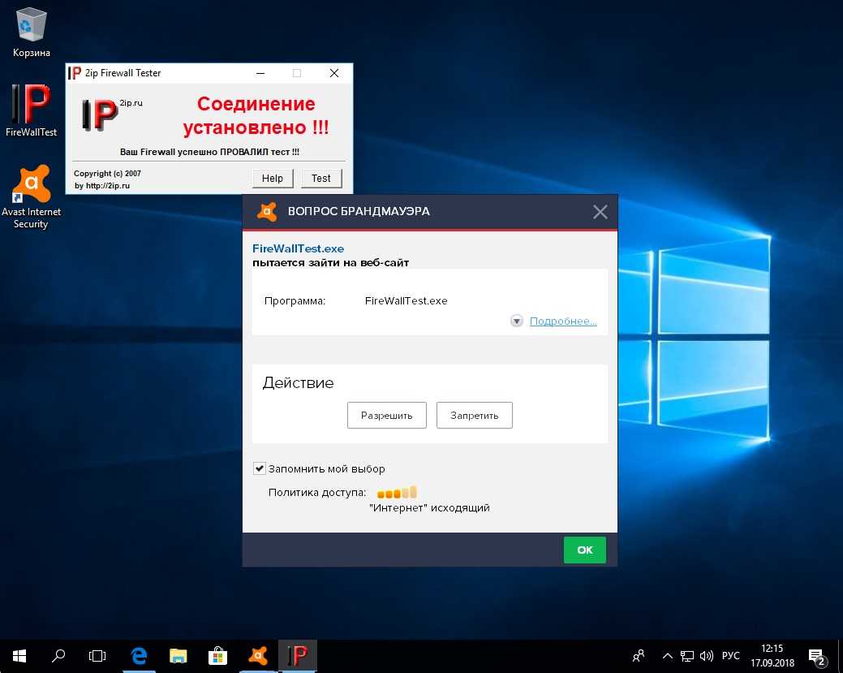Image resolution: width=843 pixels, height=673 pixels.
Task: Click '"Интернет" исходящий' policy text
Action: click(429, 508)
